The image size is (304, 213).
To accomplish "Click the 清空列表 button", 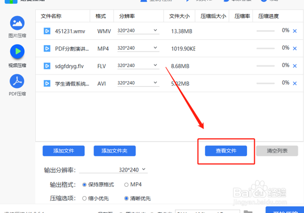I will click(x=277, y=151).
